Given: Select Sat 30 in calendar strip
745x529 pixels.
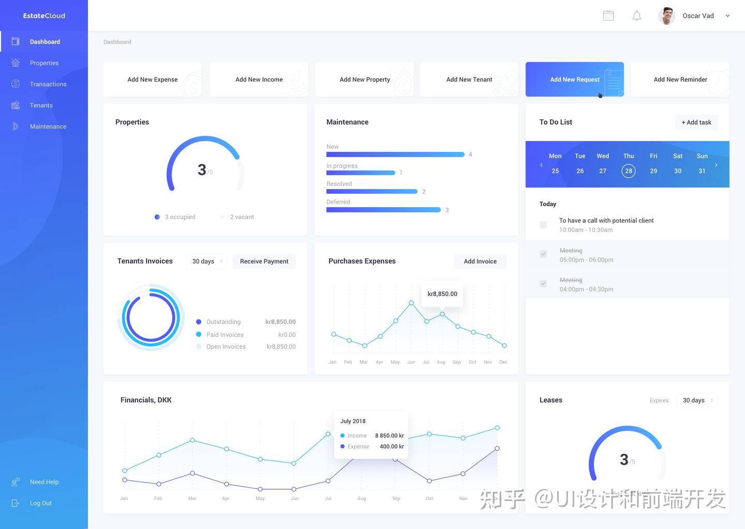Looking at the screenshot, I should click(x=678, y=163).
